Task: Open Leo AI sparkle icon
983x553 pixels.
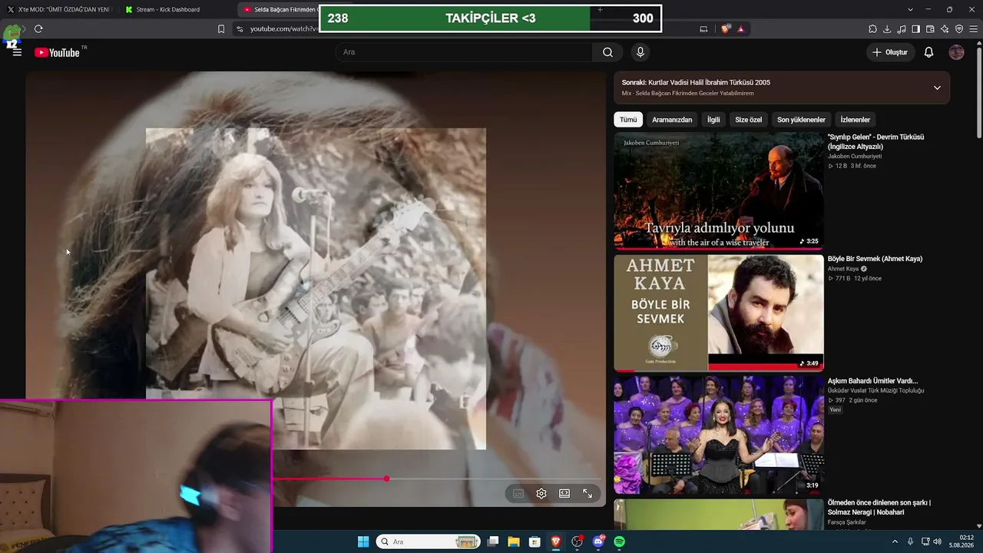Action: (x=945, y=29)
